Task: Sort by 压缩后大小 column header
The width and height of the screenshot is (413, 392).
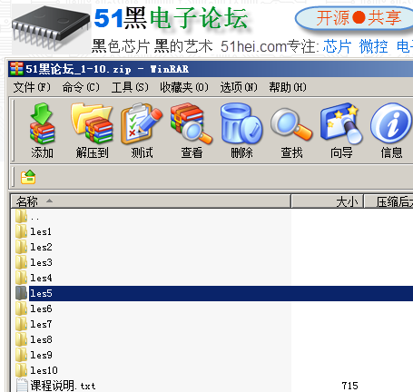Action: (388, 201)
